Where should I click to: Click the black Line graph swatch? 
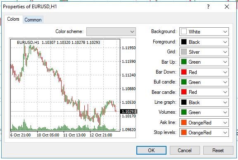coord(184,102)
